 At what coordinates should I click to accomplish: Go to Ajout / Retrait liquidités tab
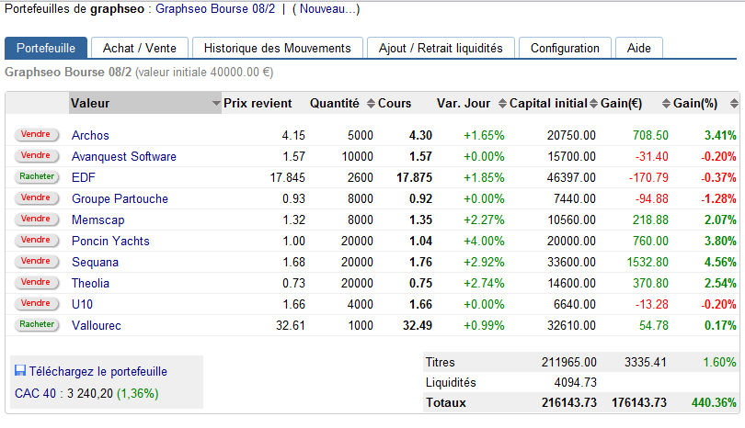[441, 49]
